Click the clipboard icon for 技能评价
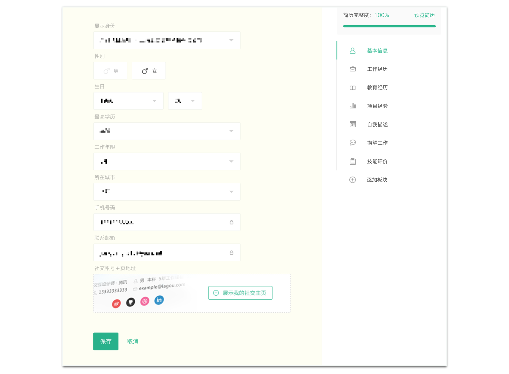 (352, 161)
